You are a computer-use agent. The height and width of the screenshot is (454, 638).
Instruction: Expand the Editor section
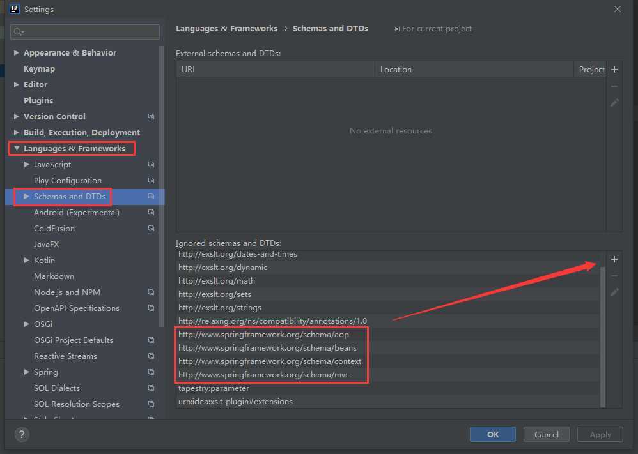coord(16,84)
